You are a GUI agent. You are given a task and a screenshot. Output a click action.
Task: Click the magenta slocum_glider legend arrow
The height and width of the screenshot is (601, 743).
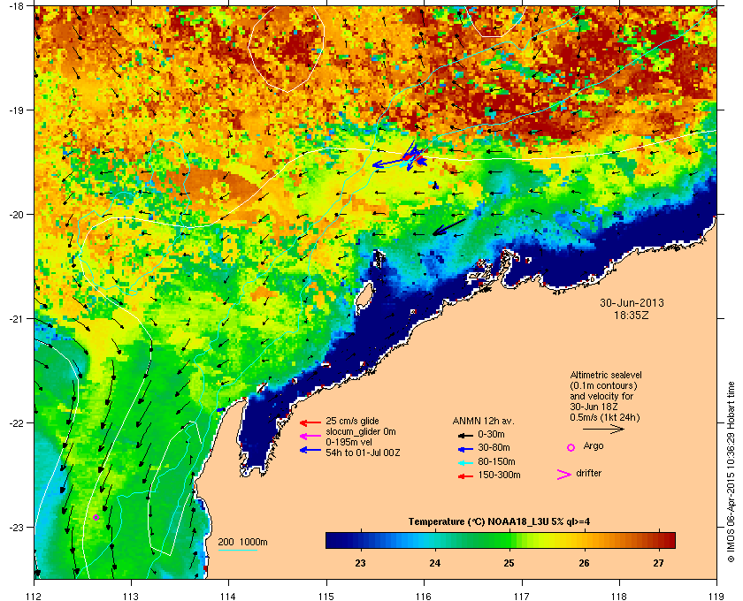(x=310, y=436)
